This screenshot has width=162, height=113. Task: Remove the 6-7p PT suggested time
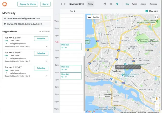coord(46,76)
